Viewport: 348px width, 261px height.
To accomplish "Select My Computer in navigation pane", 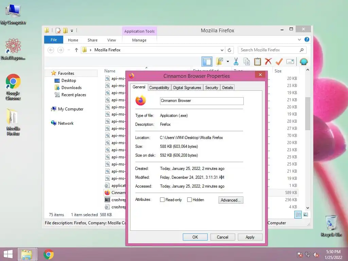I will 71,109.
